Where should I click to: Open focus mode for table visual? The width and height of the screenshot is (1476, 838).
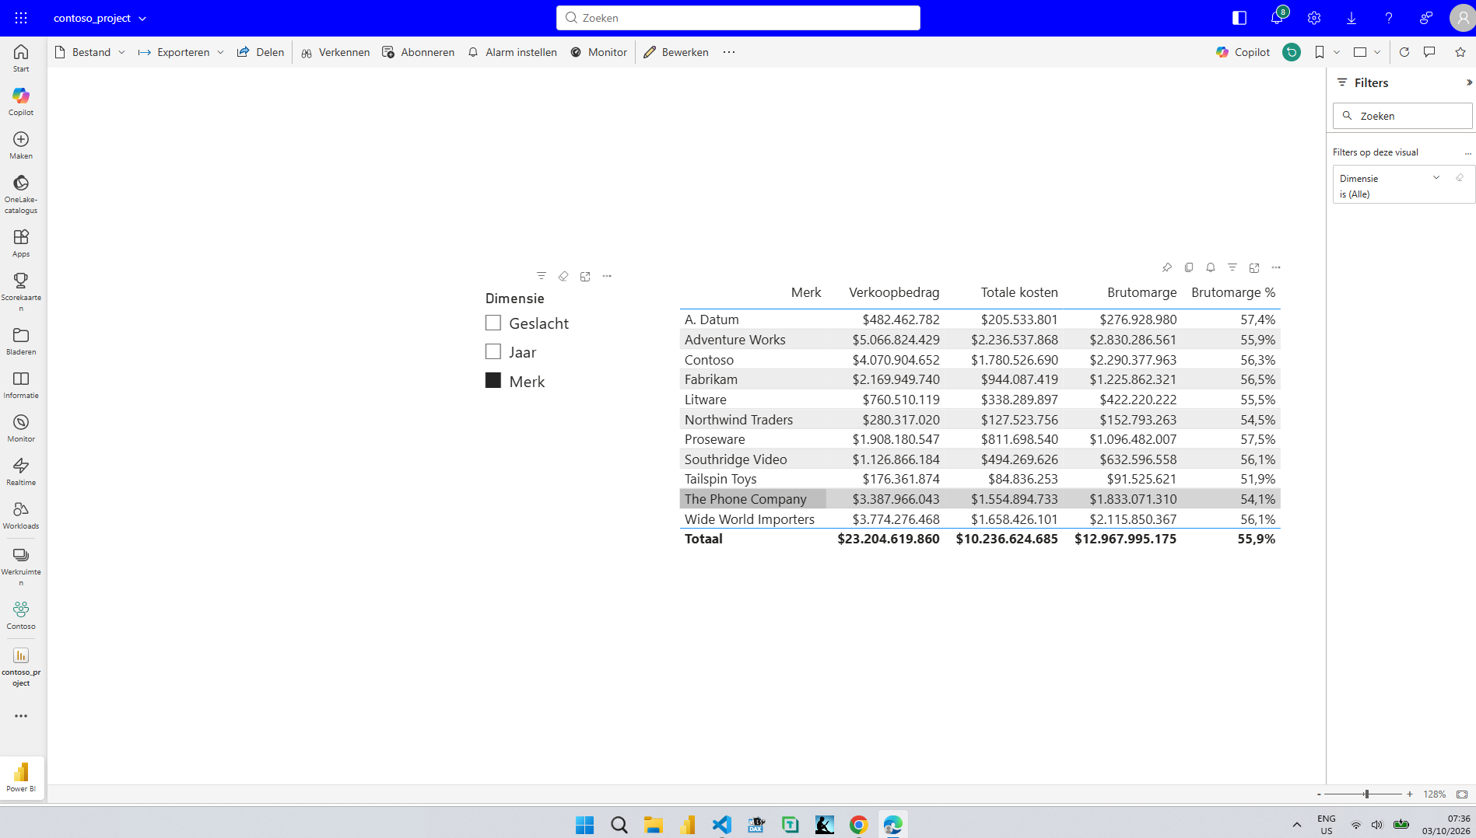(x=1254, y=267)
